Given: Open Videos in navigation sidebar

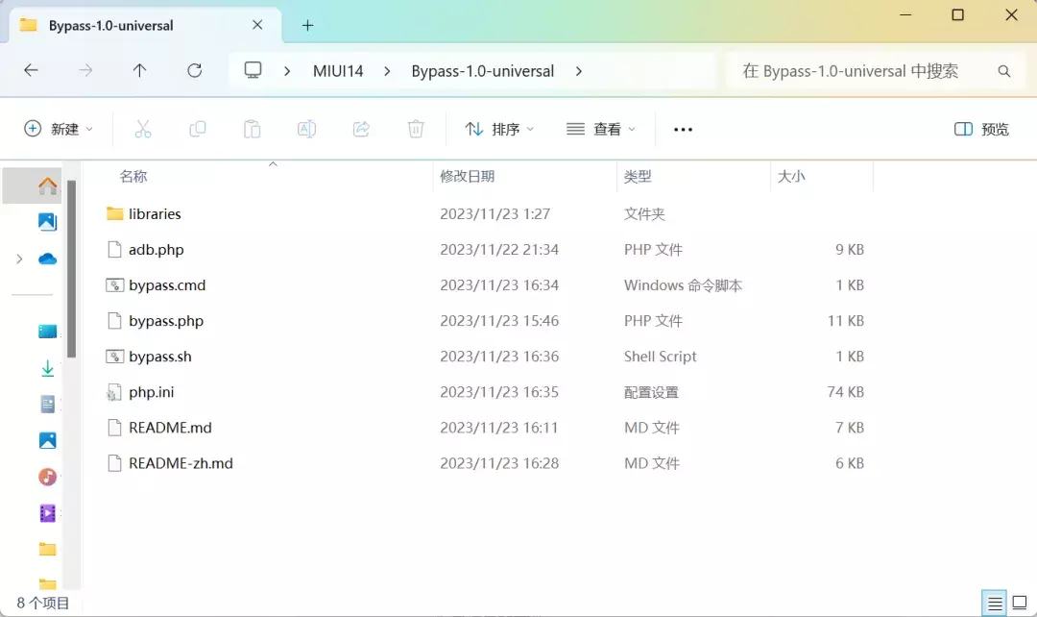Looking at the screenshot, I should tap(47, 513).
